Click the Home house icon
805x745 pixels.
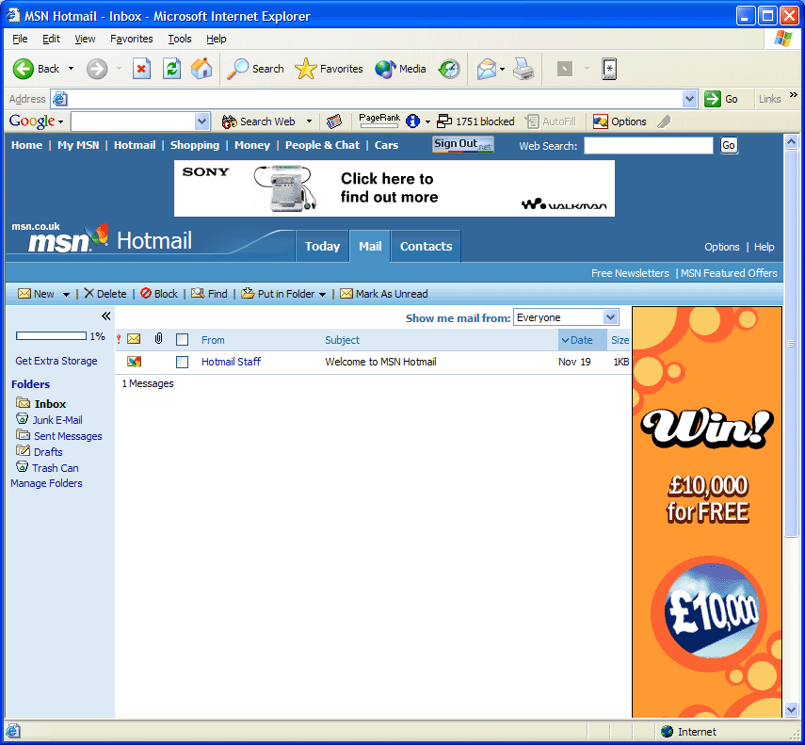[201, 69]
